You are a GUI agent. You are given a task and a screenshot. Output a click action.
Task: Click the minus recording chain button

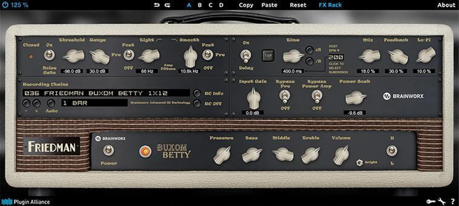pyautogui.click(x=26, y=103)
